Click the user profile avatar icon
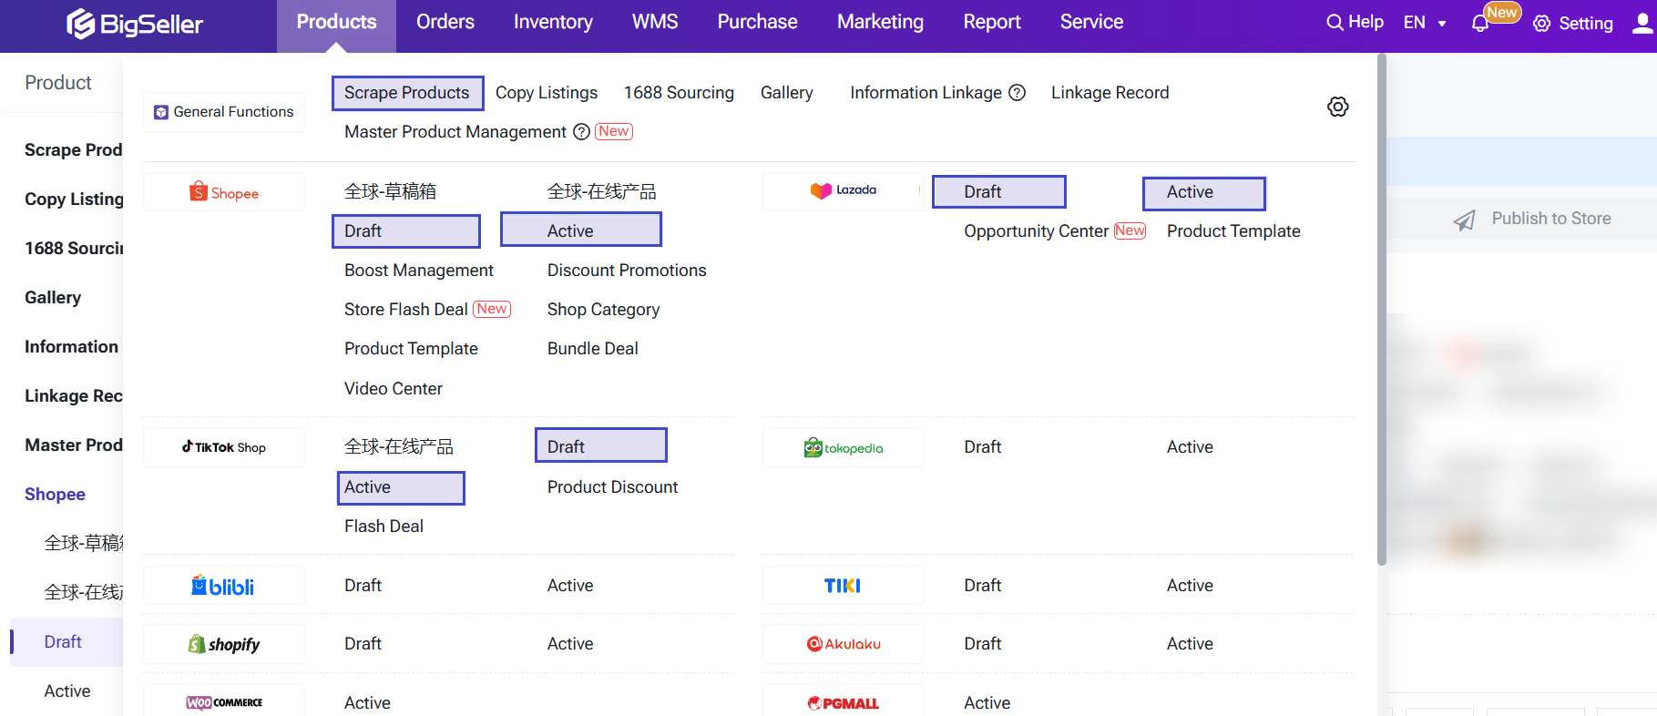The width and height of the screenshot is (1657, 716). click(1642, 24)
